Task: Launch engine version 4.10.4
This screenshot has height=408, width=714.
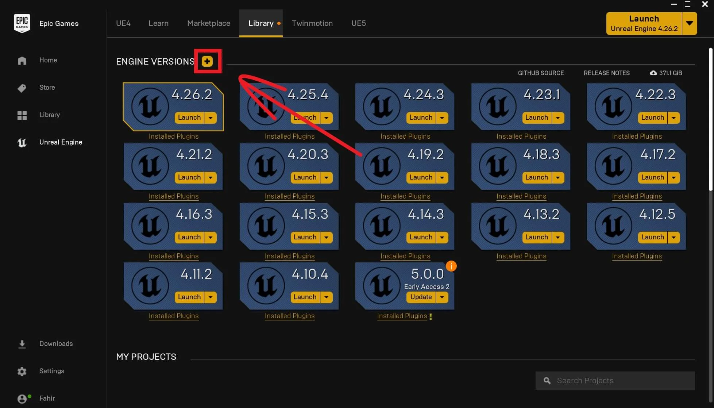Action: pos(305,297)
